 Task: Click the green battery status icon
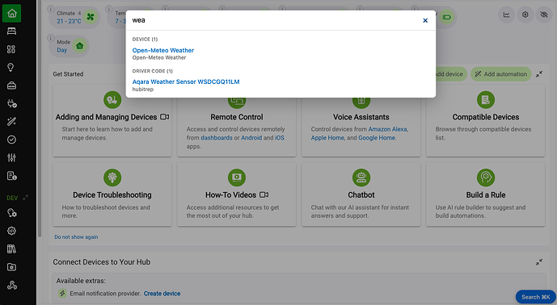(446, 17)
